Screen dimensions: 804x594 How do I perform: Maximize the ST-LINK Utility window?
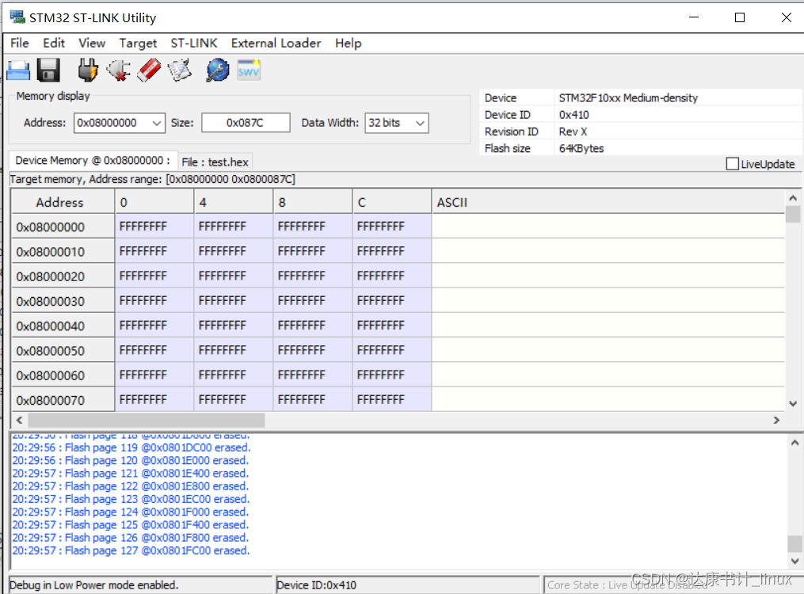tap(740, 17)
